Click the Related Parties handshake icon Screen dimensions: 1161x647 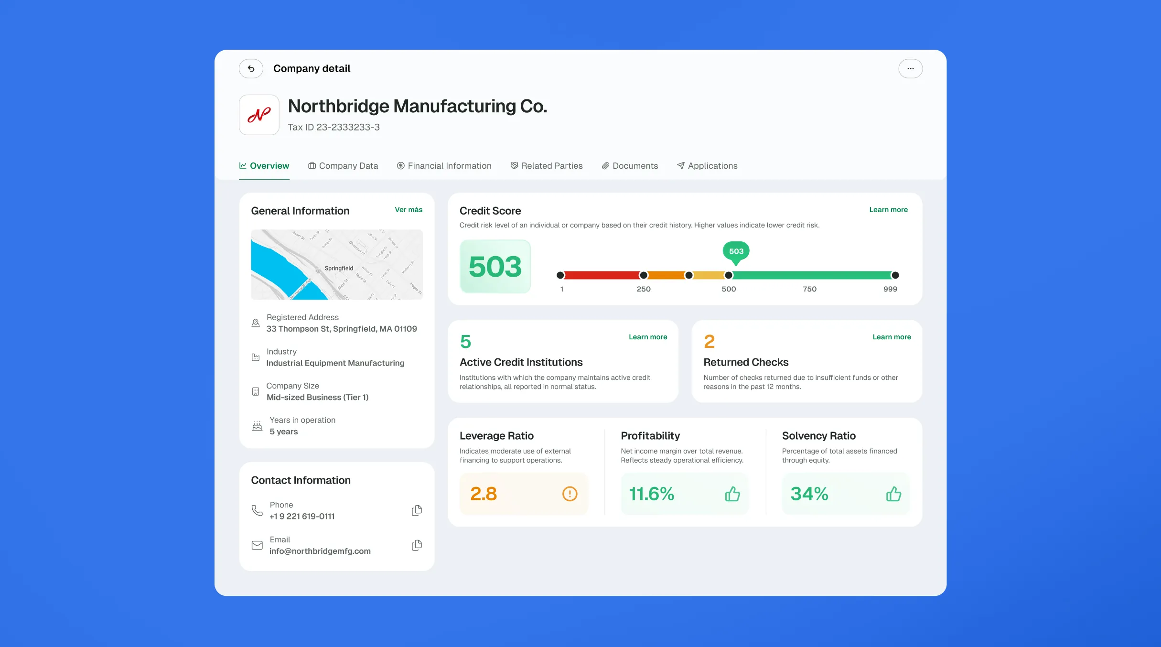tap(514, 166)
